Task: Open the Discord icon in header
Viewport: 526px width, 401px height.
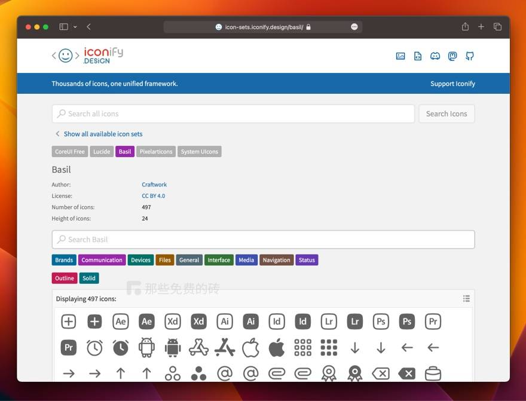Action: coord(435,56)
